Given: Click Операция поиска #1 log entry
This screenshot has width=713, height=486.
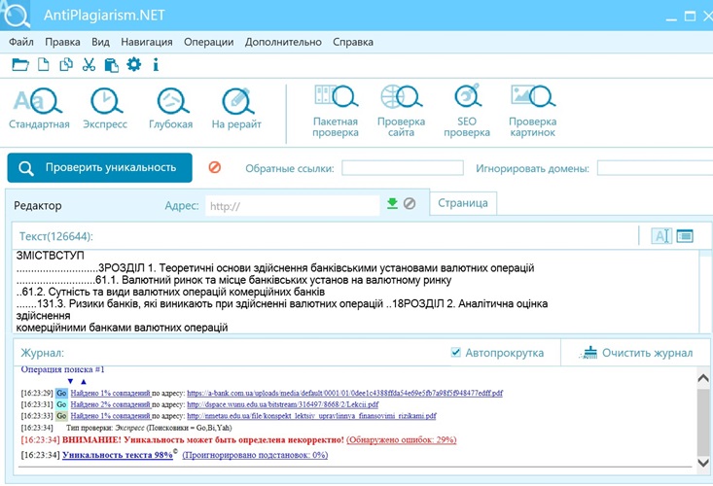Looking at the screenshot, I should (x=63, y=369).
